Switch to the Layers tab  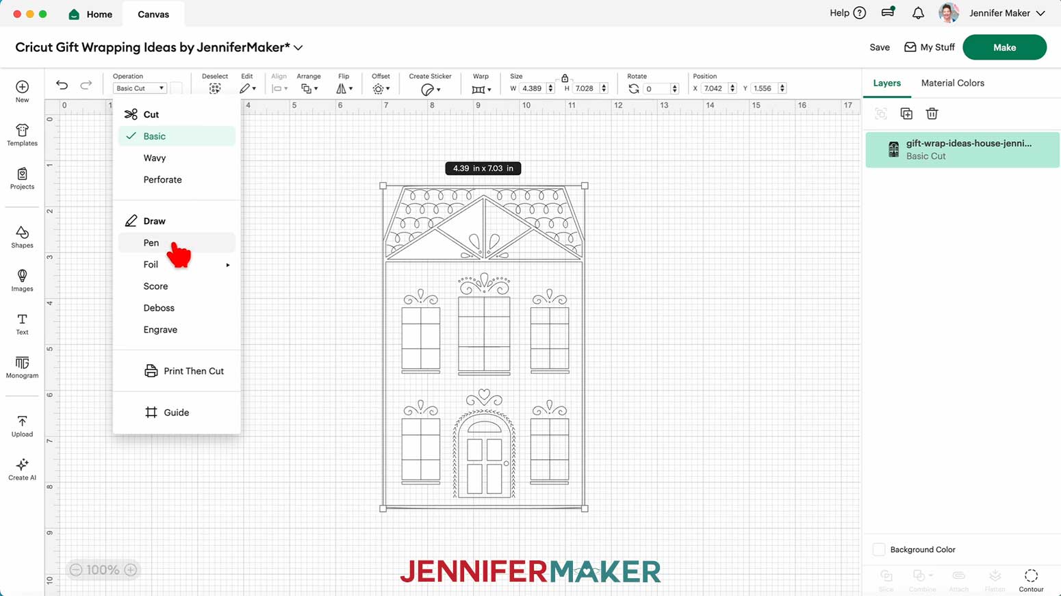click(886, 83)
